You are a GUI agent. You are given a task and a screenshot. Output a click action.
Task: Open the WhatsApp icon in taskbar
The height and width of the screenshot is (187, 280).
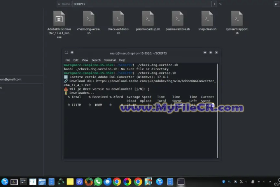click(x=98, y=182)
